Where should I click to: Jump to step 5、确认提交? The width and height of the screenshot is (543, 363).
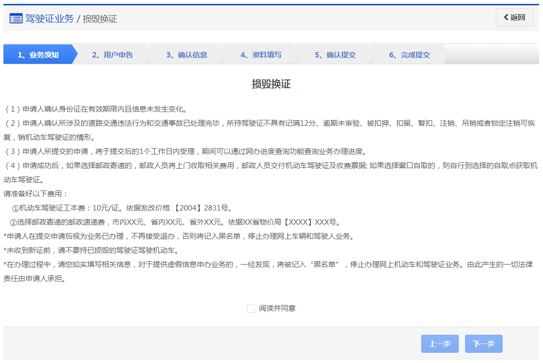coord(335,55)
